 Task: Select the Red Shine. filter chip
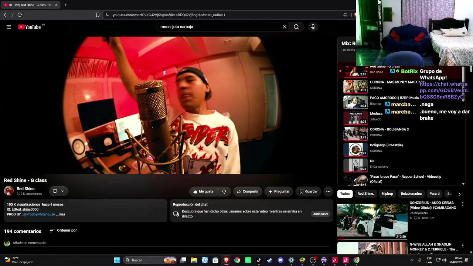365,194
